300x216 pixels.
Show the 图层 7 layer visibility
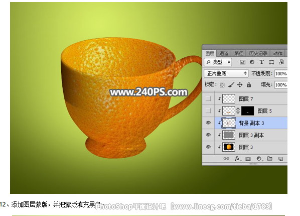click(208, 98)
